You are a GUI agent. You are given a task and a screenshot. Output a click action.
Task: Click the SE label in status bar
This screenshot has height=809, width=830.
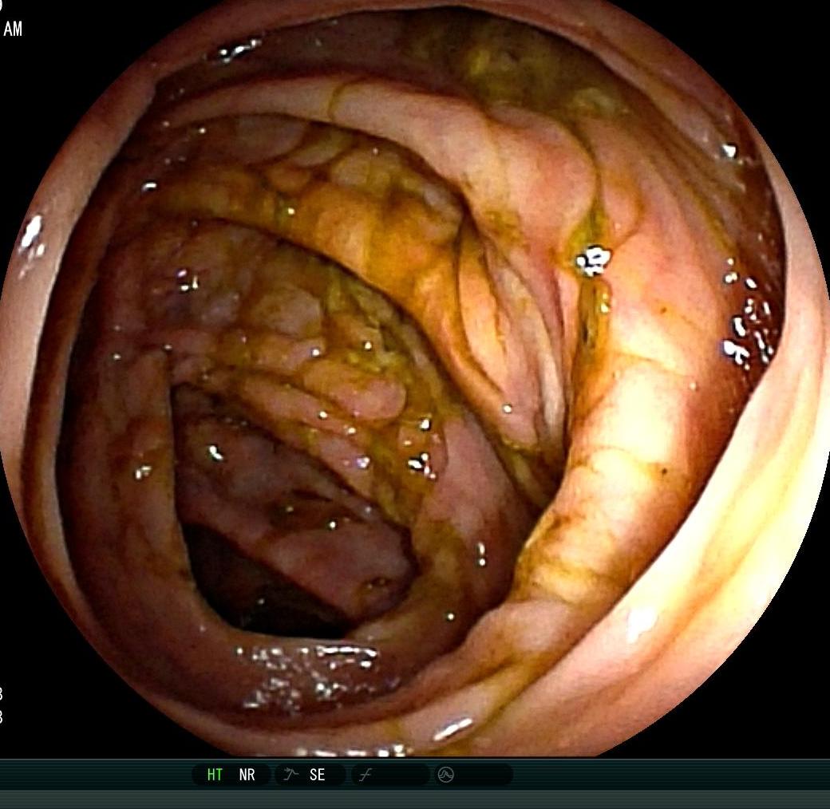click(317, 775)
